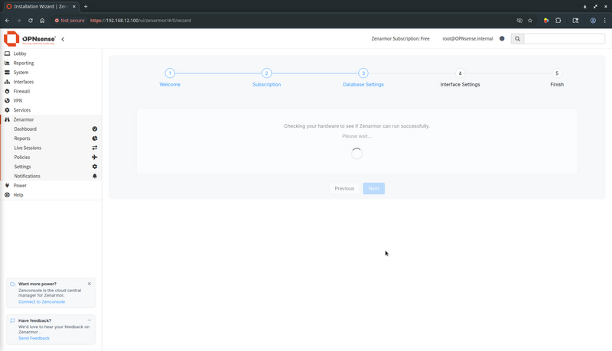Open Connect to Zenconsole link
612x351 pixels.
(x=42, y=302)
